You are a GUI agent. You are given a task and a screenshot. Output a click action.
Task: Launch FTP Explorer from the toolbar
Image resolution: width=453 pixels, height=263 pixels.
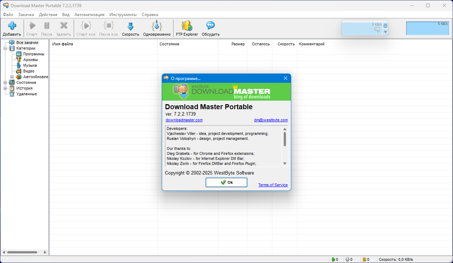(187, 26)
